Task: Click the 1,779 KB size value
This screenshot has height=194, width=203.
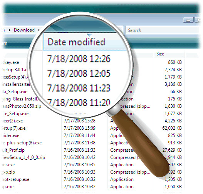Action: tap(173, 77)
